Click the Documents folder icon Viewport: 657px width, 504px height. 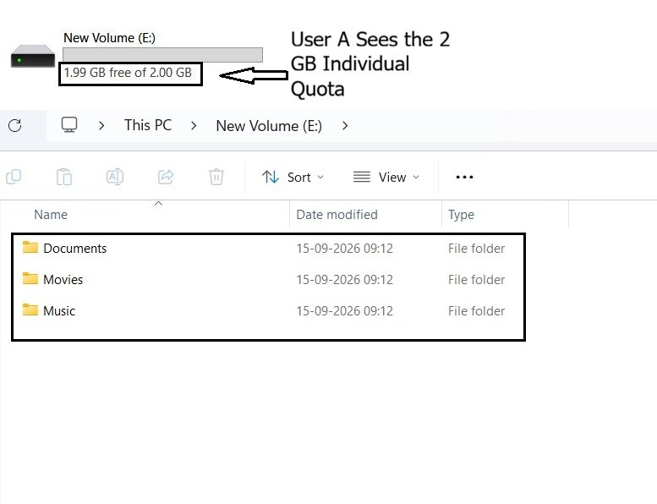point(30,247)
